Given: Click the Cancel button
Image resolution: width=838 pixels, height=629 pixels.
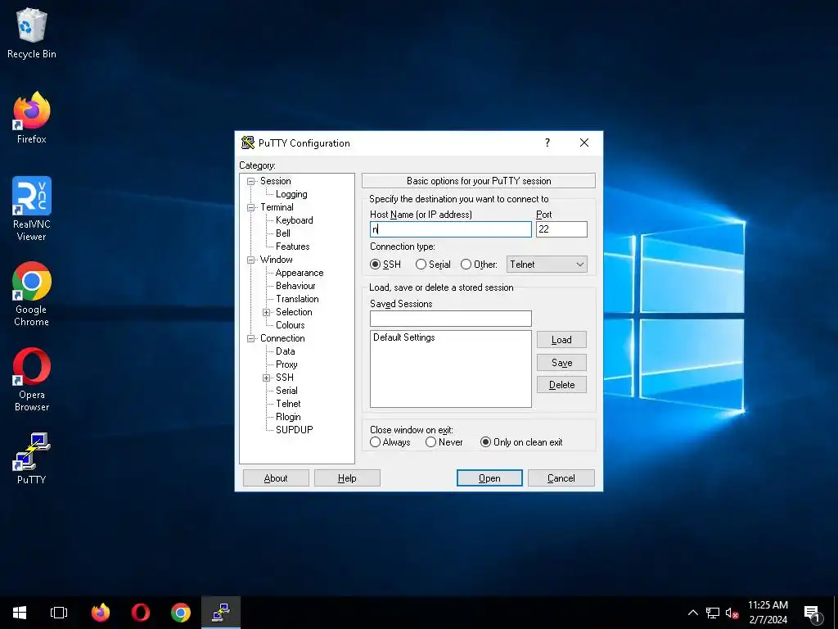Looking at the screenshot, I should (561, 478).
